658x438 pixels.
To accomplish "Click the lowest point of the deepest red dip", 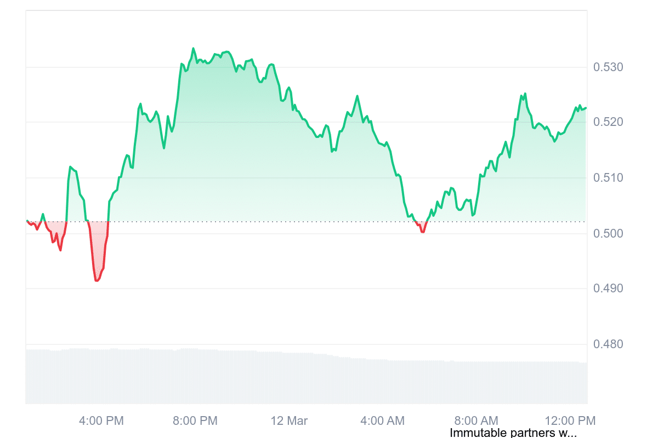I will (97, 281).
